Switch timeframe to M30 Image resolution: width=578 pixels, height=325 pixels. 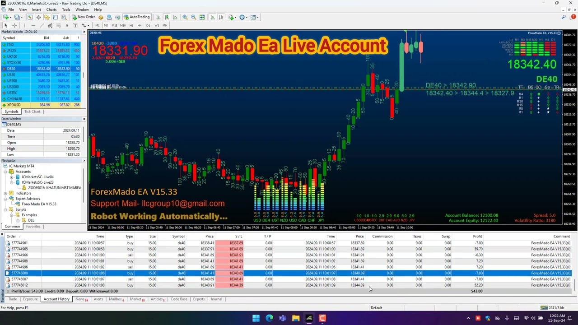(x=123, y=25)
